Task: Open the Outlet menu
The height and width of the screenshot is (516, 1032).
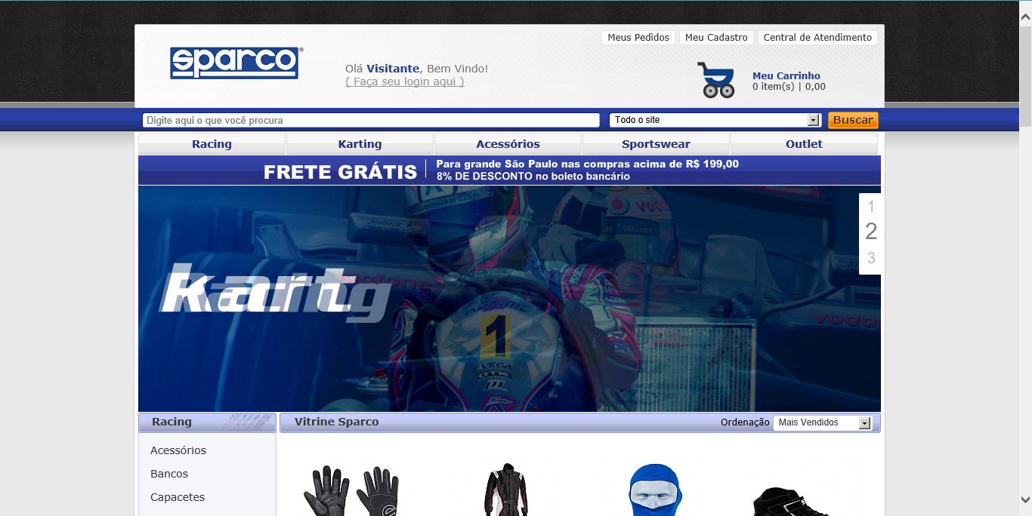Action: coord(804,144)
